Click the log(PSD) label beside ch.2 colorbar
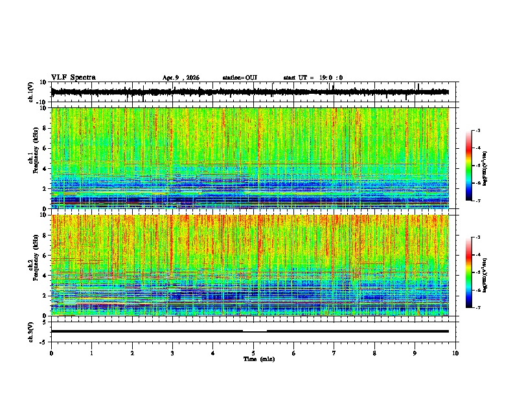513x396 pixels. point(485,274)
